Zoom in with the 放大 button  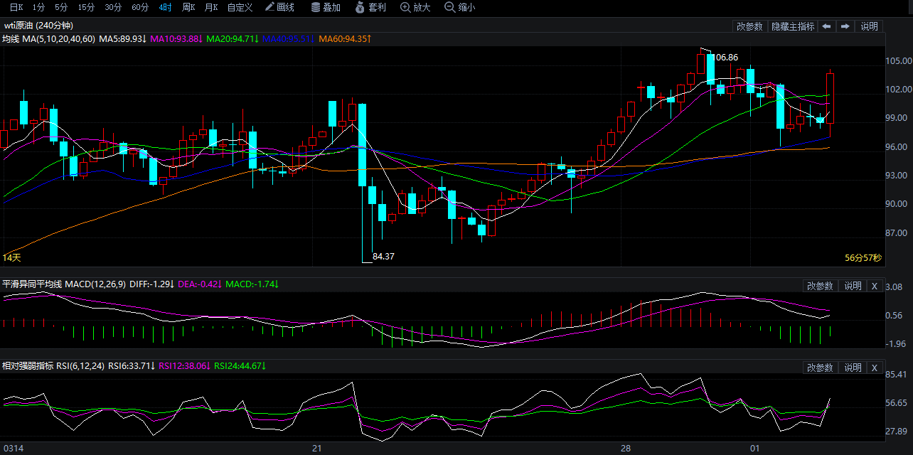point(416,8)
